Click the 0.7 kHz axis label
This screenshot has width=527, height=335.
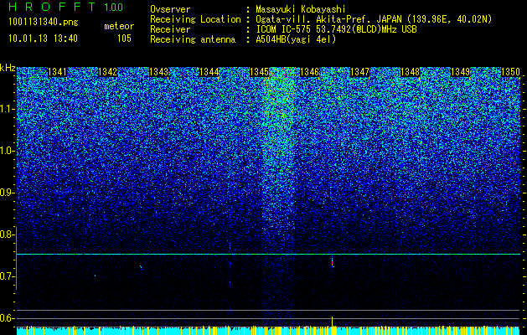7,276
